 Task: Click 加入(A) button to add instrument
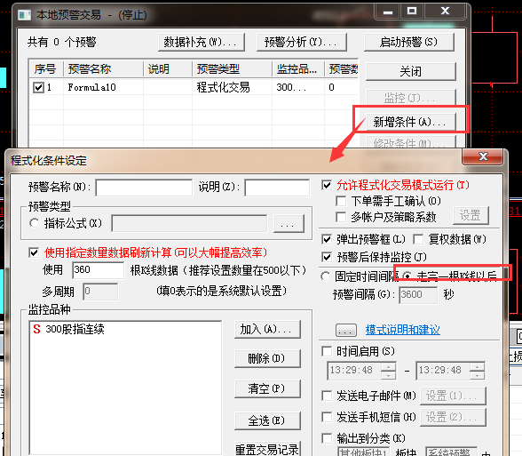(x=267, y=329)
